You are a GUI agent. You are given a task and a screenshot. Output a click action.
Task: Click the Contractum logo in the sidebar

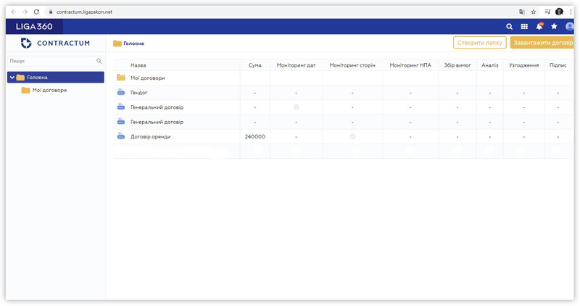tap(55, 44)
